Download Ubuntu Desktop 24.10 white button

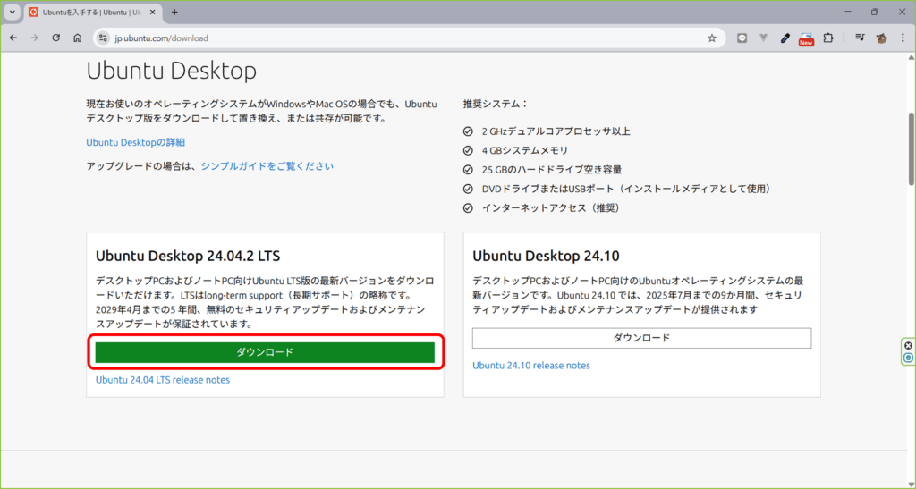pyautogui.click(x=641, y=338)
